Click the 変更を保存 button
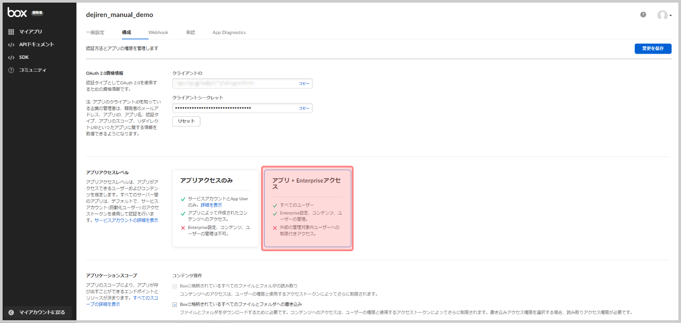Viewport: 681px width, 323px height. tap(653, 48)
